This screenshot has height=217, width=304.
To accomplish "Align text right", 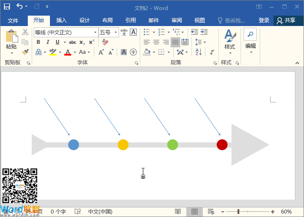I will [166, 42].
